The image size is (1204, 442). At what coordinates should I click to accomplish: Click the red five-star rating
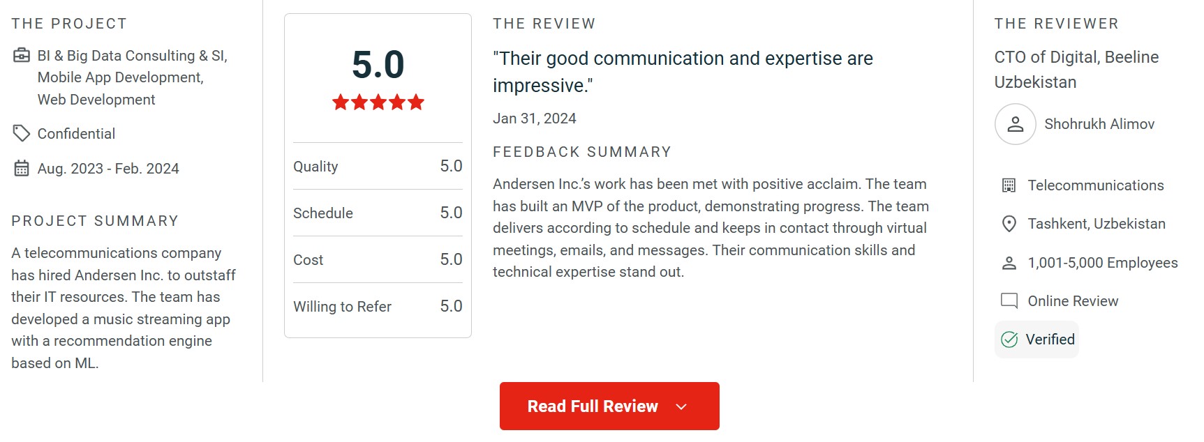pos(378,102)
